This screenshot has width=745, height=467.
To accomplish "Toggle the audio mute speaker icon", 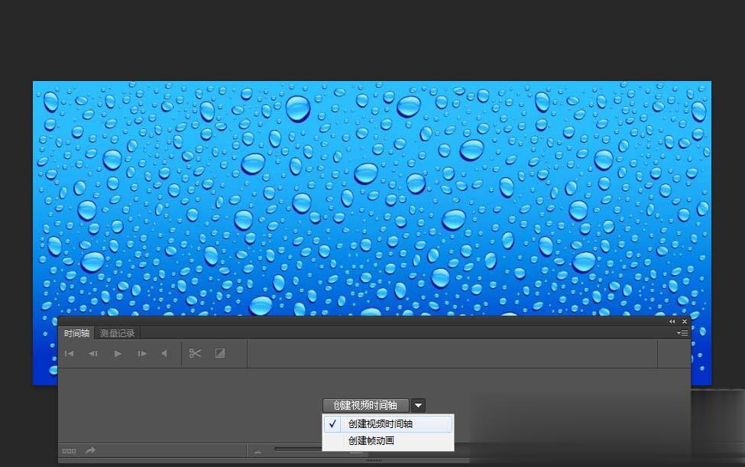I will [164, 354].
